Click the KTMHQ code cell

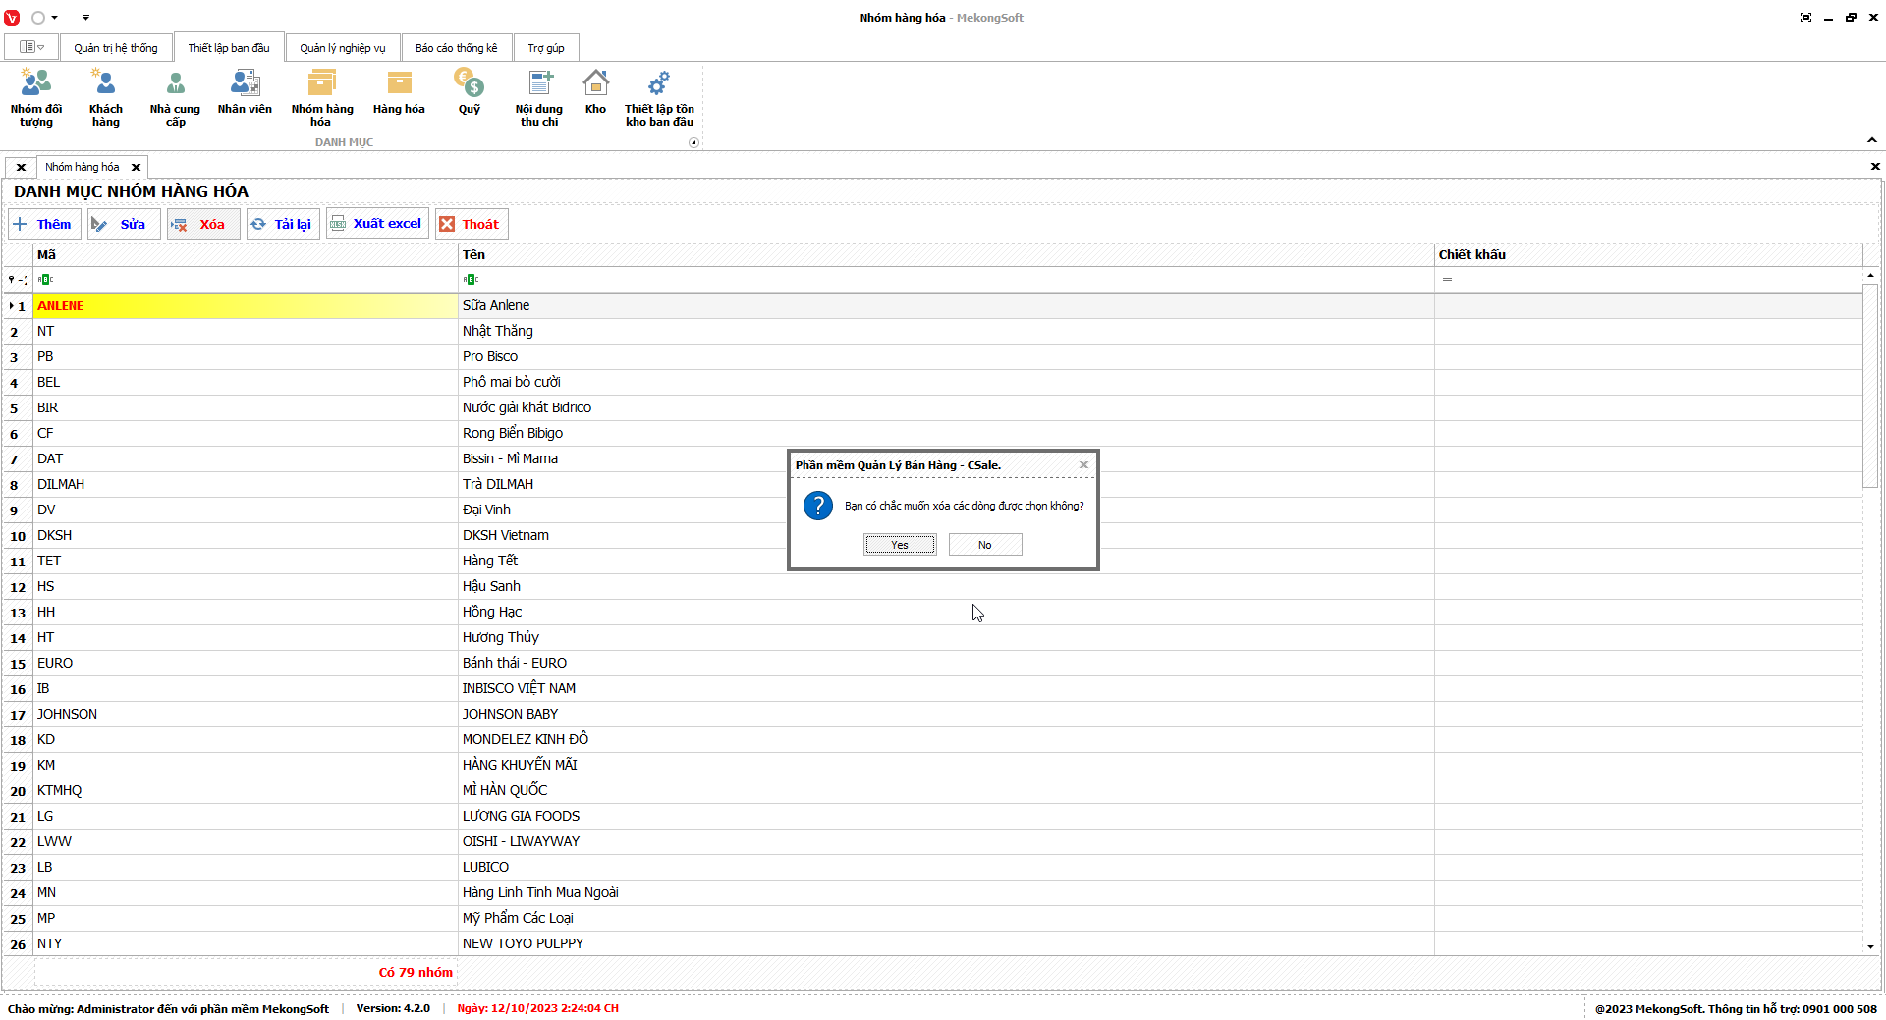click(246, 791)
